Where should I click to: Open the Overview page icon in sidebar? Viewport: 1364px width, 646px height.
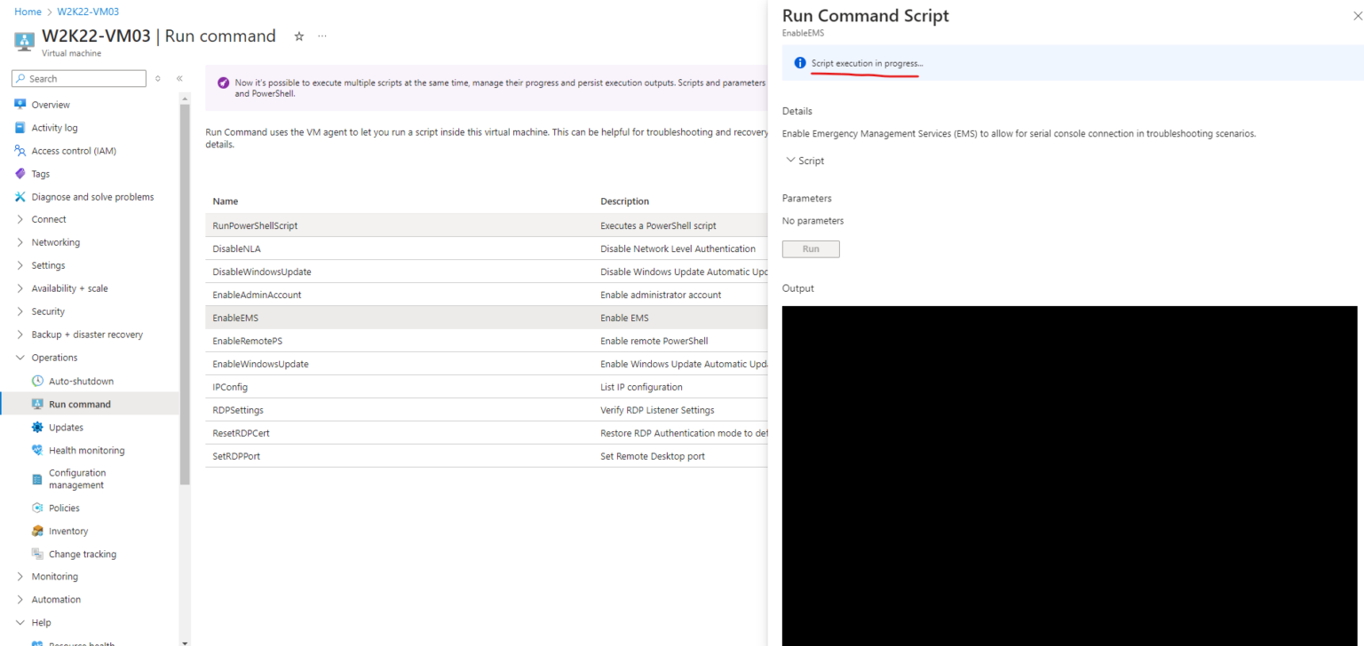pyautogui.click(x=21, y=105)
